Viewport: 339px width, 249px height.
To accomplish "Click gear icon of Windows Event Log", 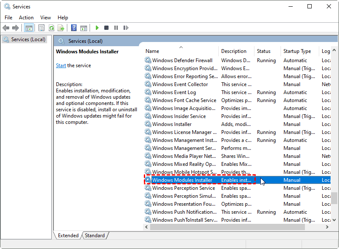I will [148, 92].
